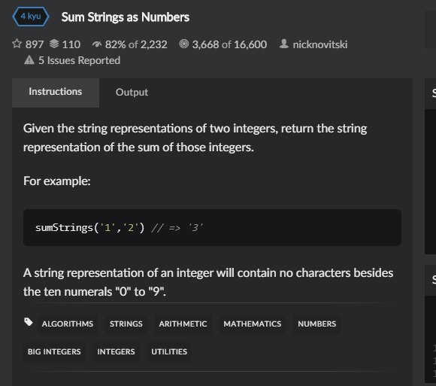This screenshot has width=436, height=386.
Task: Select the UTILITIES tag
Action: [169, 352]
